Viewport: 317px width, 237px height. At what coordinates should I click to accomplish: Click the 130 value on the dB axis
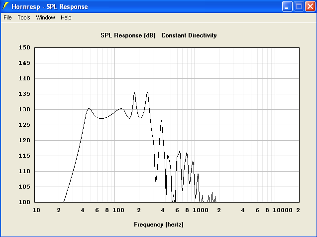point(24,109)
